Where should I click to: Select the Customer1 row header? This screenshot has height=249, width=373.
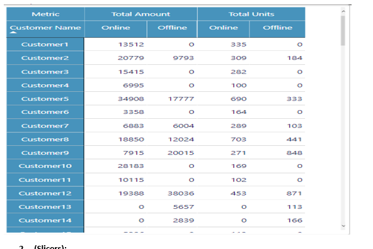pyautogui.click(x=45, y=45)
